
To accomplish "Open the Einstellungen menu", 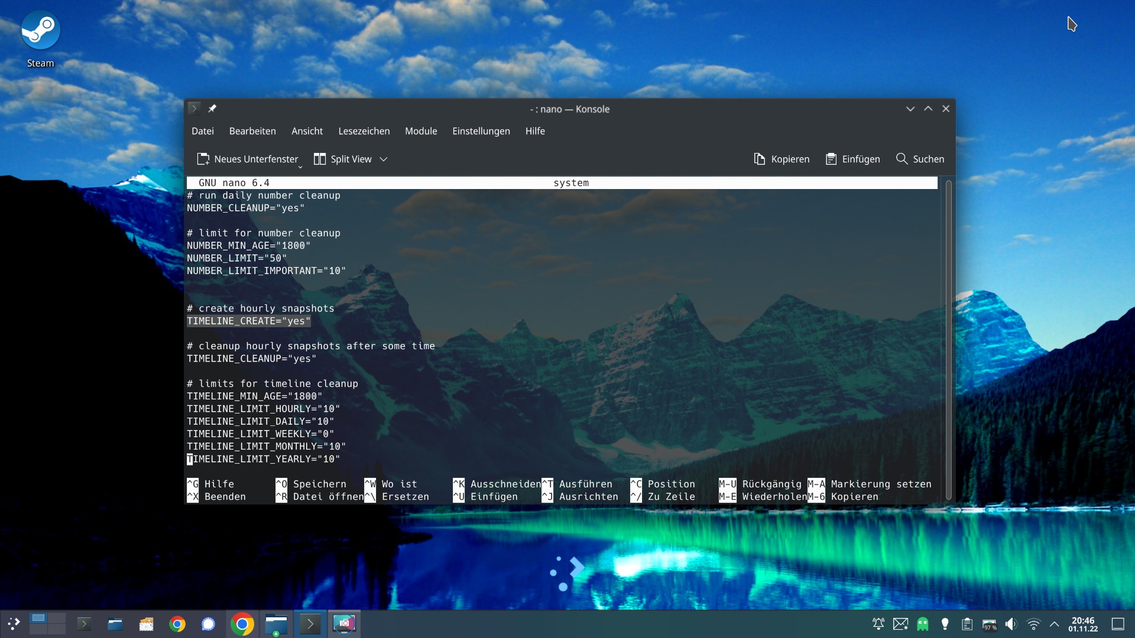I will coord(481,131).
